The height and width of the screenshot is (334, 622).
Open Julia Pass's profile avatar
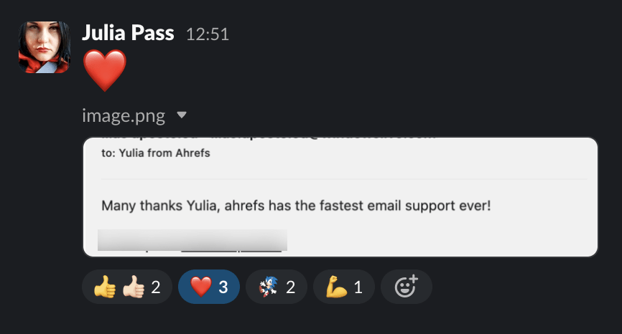[44, 47]
